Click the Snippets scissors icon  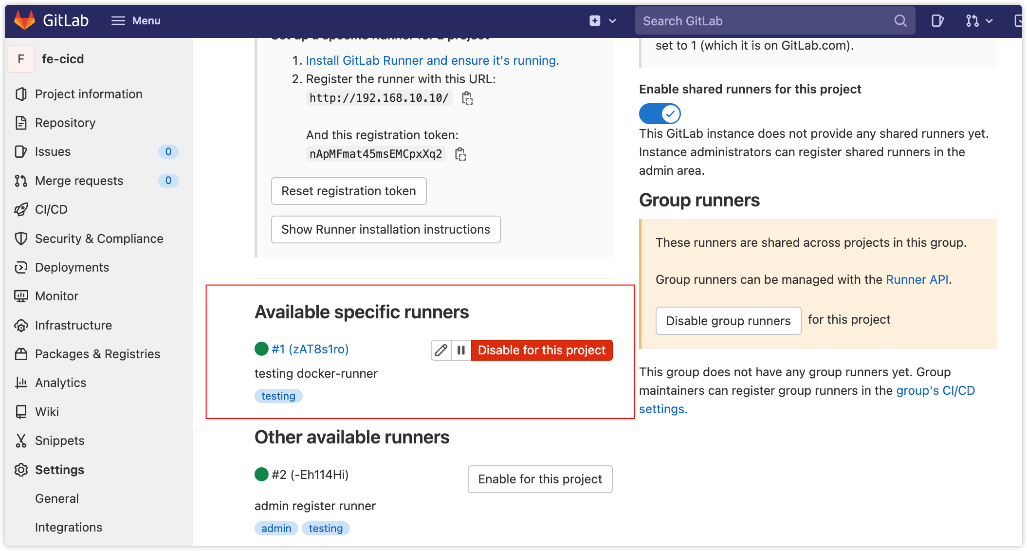click(x=21, y=441)
